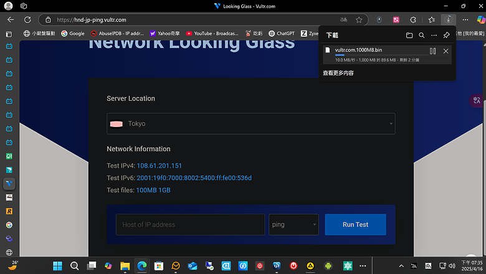Screen dimensions: 486x274
Task: Select the Rockstar R tab in the sidebar
Action: (x=9, y=211)
